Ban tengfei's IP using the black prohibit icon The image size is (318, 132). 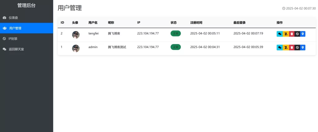(297, 34)
